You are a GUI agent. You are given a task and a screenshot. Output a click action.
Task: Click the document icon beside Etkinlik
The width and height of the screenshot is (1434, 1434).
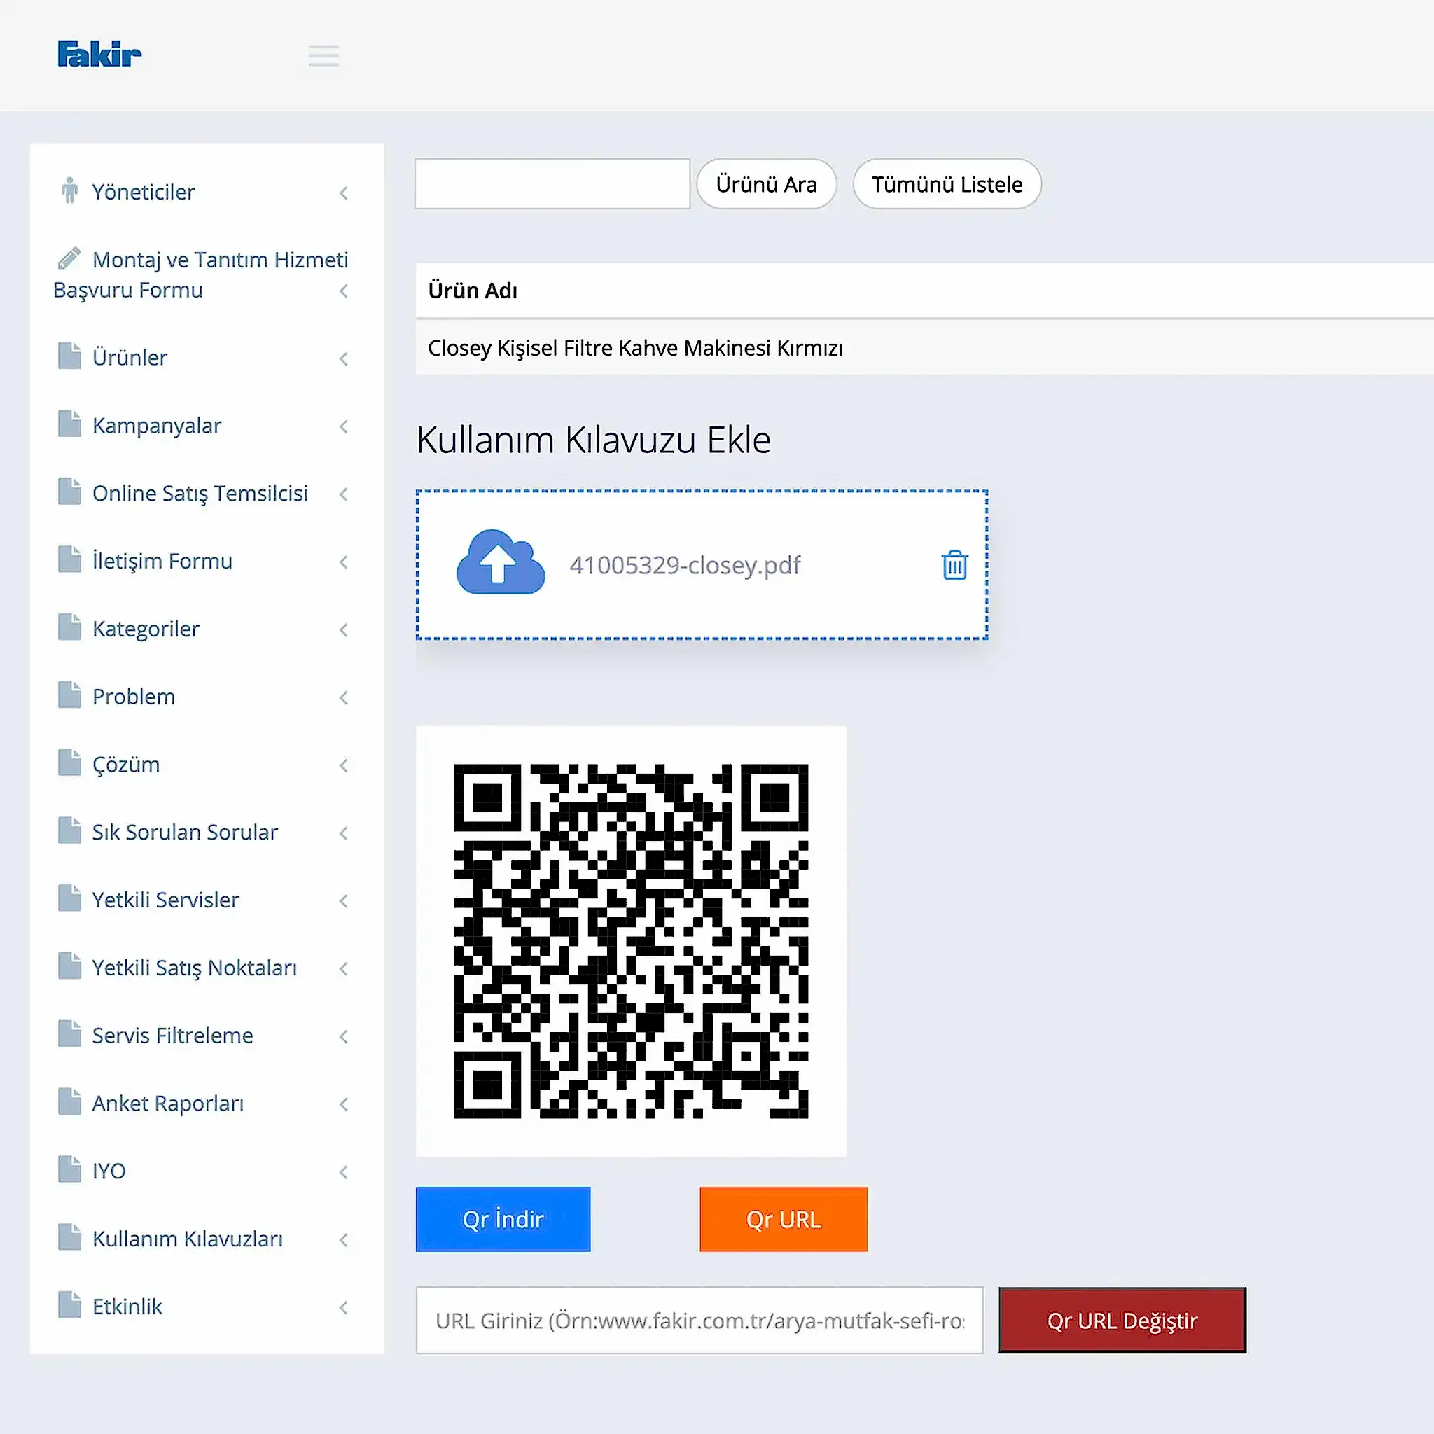click(x=70, y=1306)
